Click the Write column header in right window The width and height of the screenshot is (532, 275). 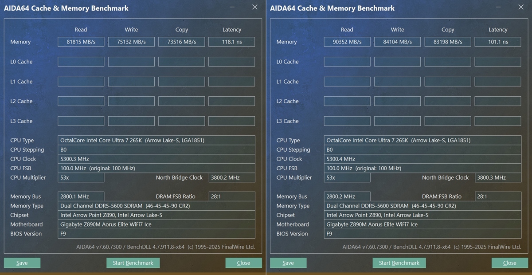[398, 30]
